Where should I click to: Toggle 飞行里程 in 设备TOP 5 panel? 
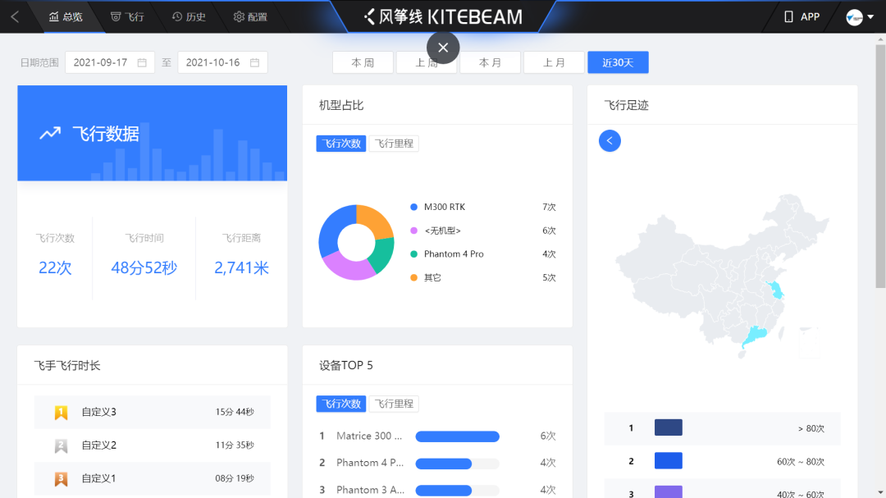click(x=394, y=404)
